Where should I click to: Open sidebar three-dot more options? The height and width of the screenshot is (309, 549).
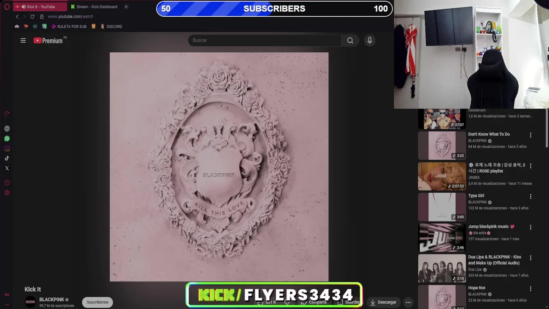[7, 304]
